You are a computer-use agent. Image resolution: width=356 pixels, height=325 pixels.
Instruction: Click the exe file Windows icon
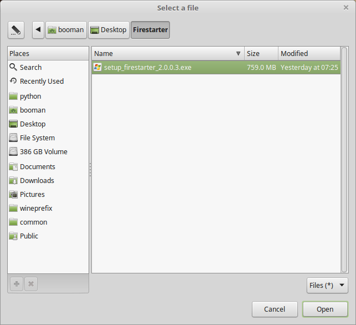(x=97, y=67)
